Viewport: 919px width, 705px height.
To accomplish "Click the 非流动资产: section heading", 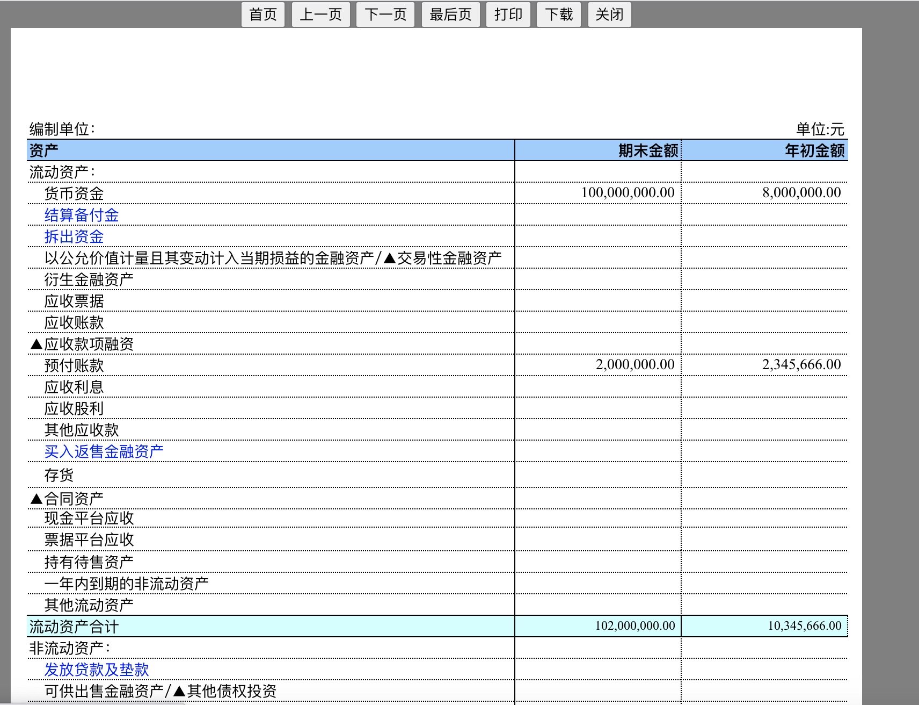I will tap(70, 648).
